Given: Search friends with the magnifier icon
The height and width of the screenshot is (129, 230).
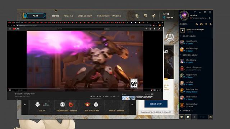Looking at the screenshot, I should pyautogui.click(x=211, y=24).
